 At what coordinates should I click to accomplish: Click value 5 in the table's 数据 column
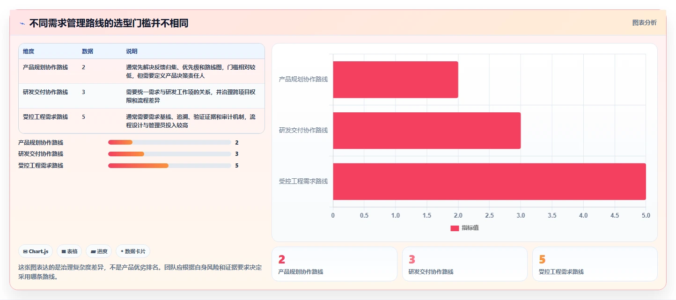coord(83,117)
